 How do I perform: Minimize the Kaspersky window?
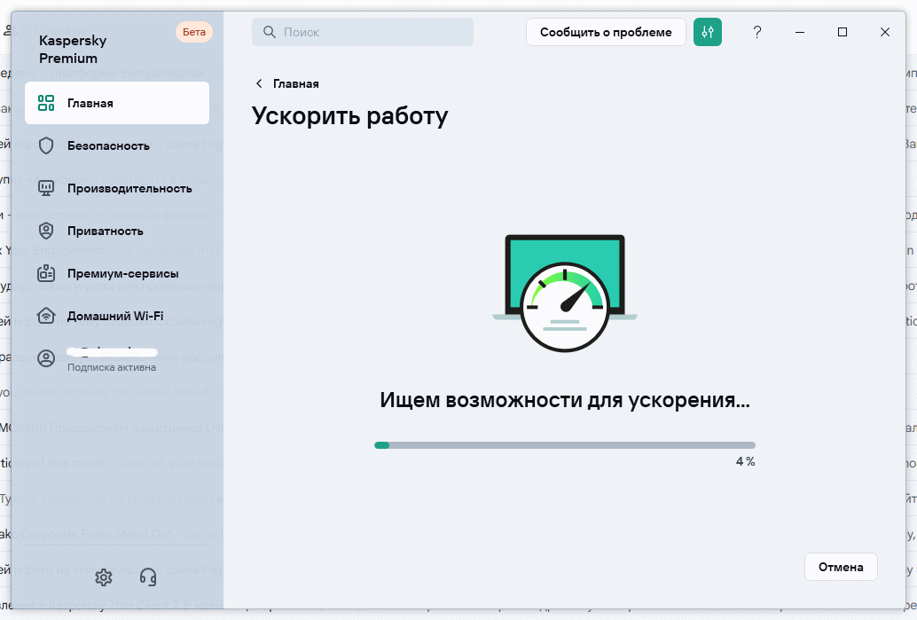[800, 32]
